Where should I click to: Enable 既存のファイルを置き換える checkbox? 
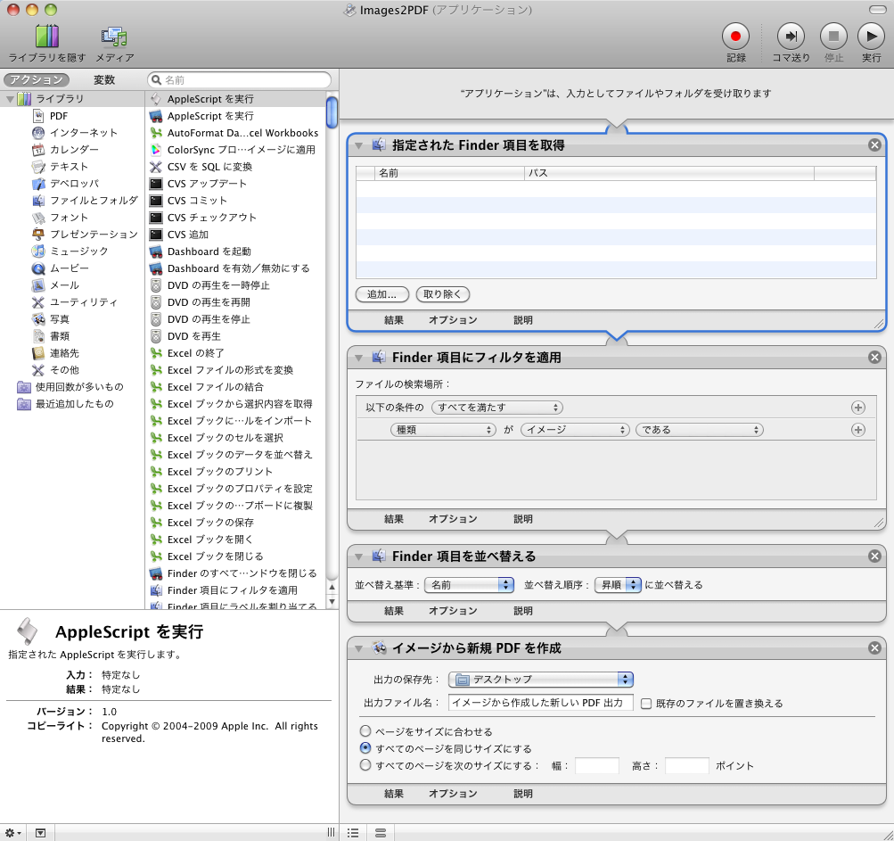pyautogui.click(x=646, y=704)
